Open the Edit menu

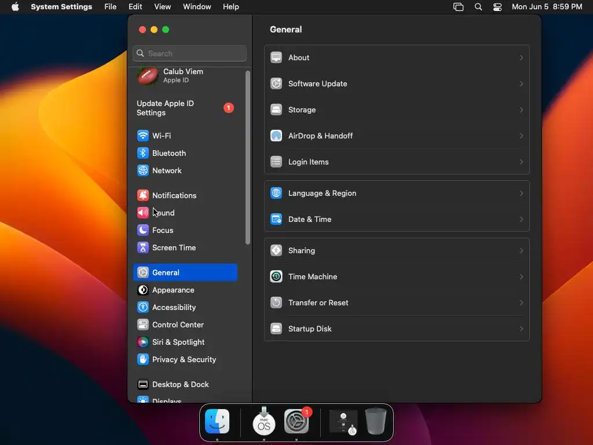point(135,7)
